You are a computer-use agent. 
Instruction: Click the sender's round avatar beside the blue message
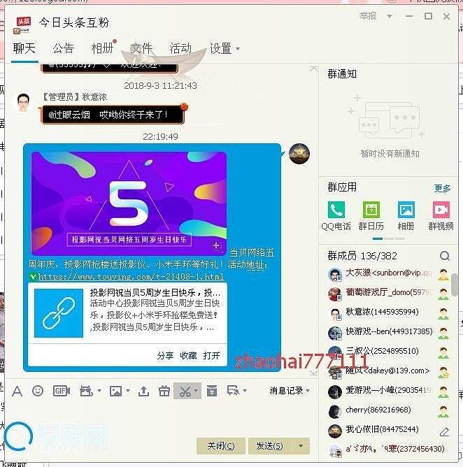click(299, 154)
